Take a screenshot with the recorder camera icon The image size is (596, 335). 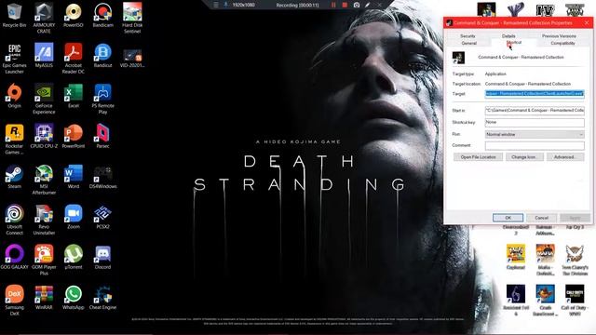pyautogui.click(x=356, y=5)
